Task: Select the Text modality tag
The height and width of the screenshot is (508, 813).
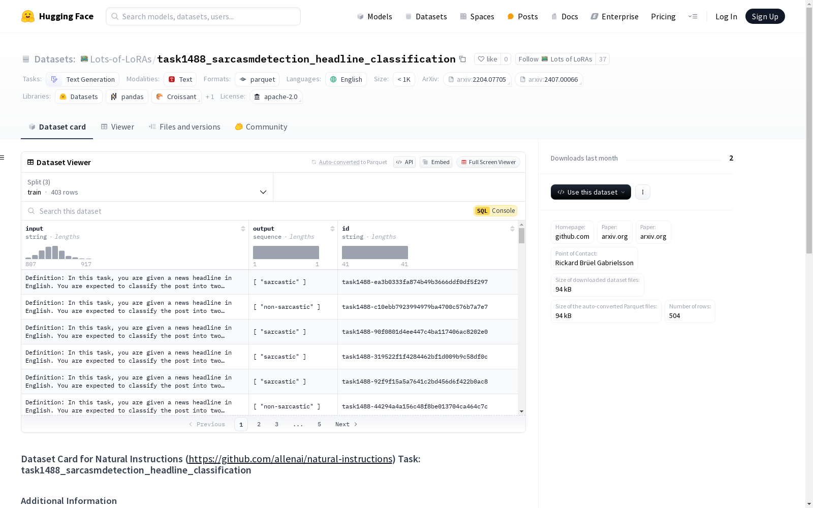Action: [180, 79]
